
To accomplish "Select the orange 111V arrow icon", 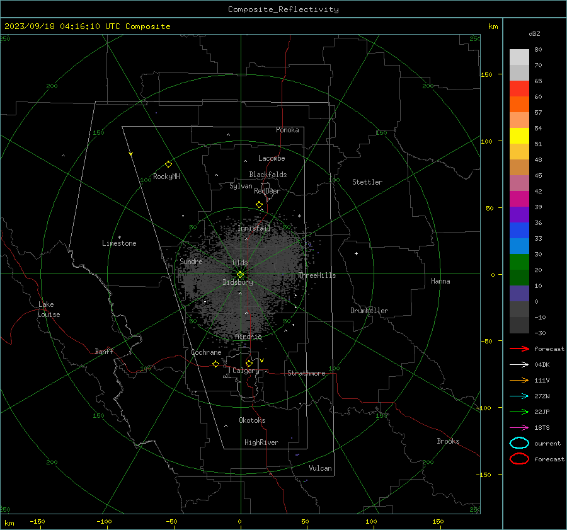I will pos(519,380).
